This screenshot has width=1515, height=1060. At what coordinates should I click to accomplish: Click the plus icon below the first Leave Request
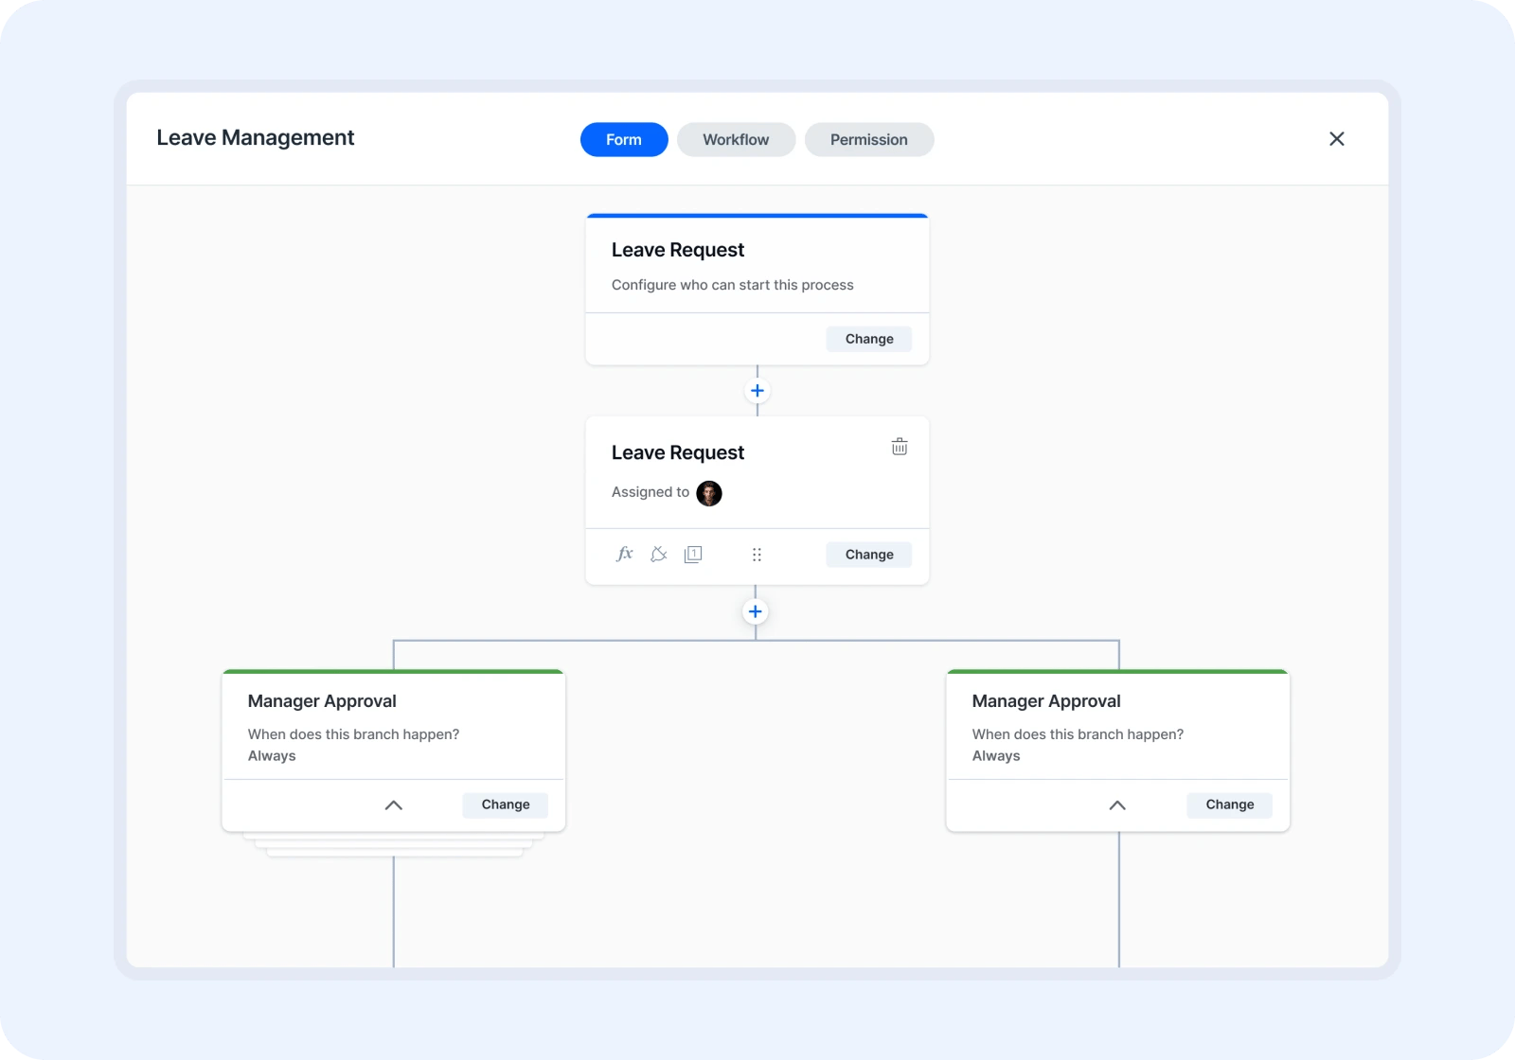(757, 390)
